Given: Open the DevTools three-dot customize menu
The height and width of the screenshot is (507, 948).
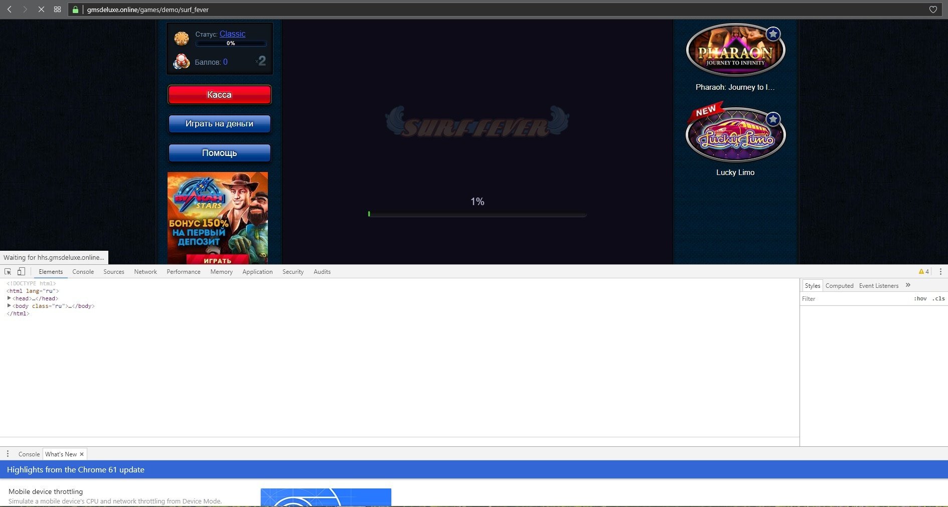Looking at the screenshot, I should (940, 271).
